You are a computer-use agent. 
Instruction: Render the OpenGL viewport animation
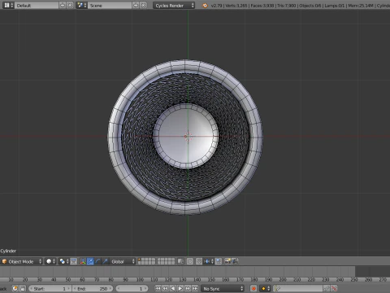coord(235,261)
